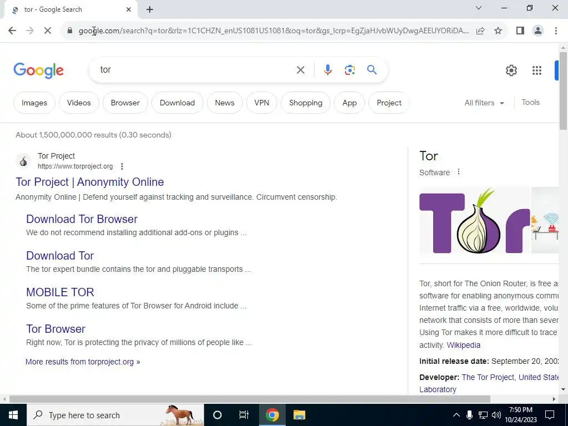Screen dimensions: 568x426
Task: Close the 'tor - Google Search' tab
Action: point(129,9)
